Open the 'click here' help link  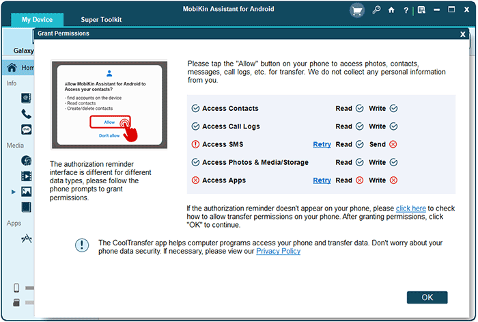(x=410, y=209)
